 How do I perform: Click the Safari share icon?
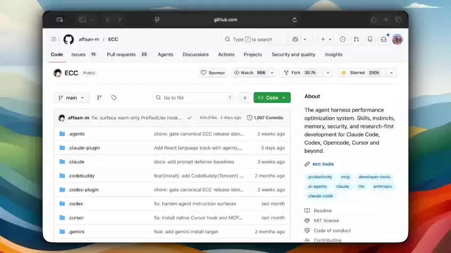point(374,20)
